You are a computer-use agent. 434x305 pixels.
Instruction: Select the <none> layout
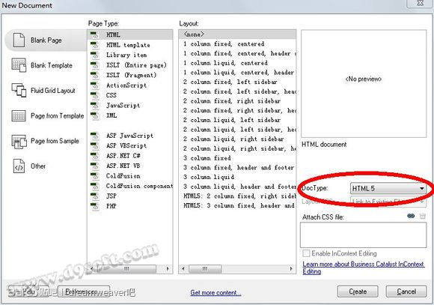coord(237,34)
